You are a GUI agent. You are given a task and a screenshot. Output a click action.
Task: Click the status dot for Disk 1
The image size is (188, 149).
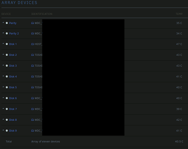point(7,44)
